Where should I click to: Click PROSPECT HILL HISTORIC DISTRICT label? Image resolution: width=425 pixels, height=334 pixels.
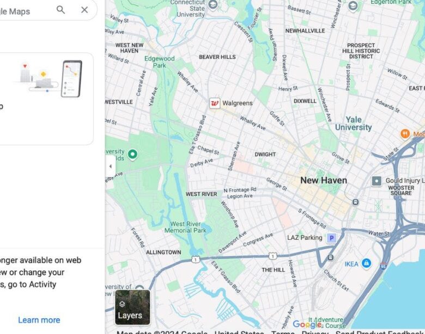[361, 51]
